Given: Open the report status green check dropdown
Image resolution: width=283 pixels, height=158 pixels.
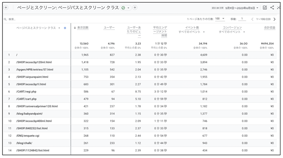Looking at the screenshot, I should [x=125, y=8].
